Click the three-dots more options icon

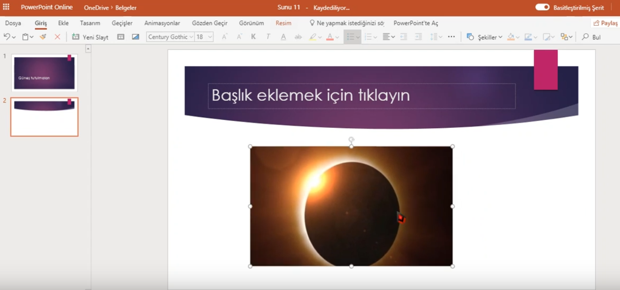click(451, 37)
